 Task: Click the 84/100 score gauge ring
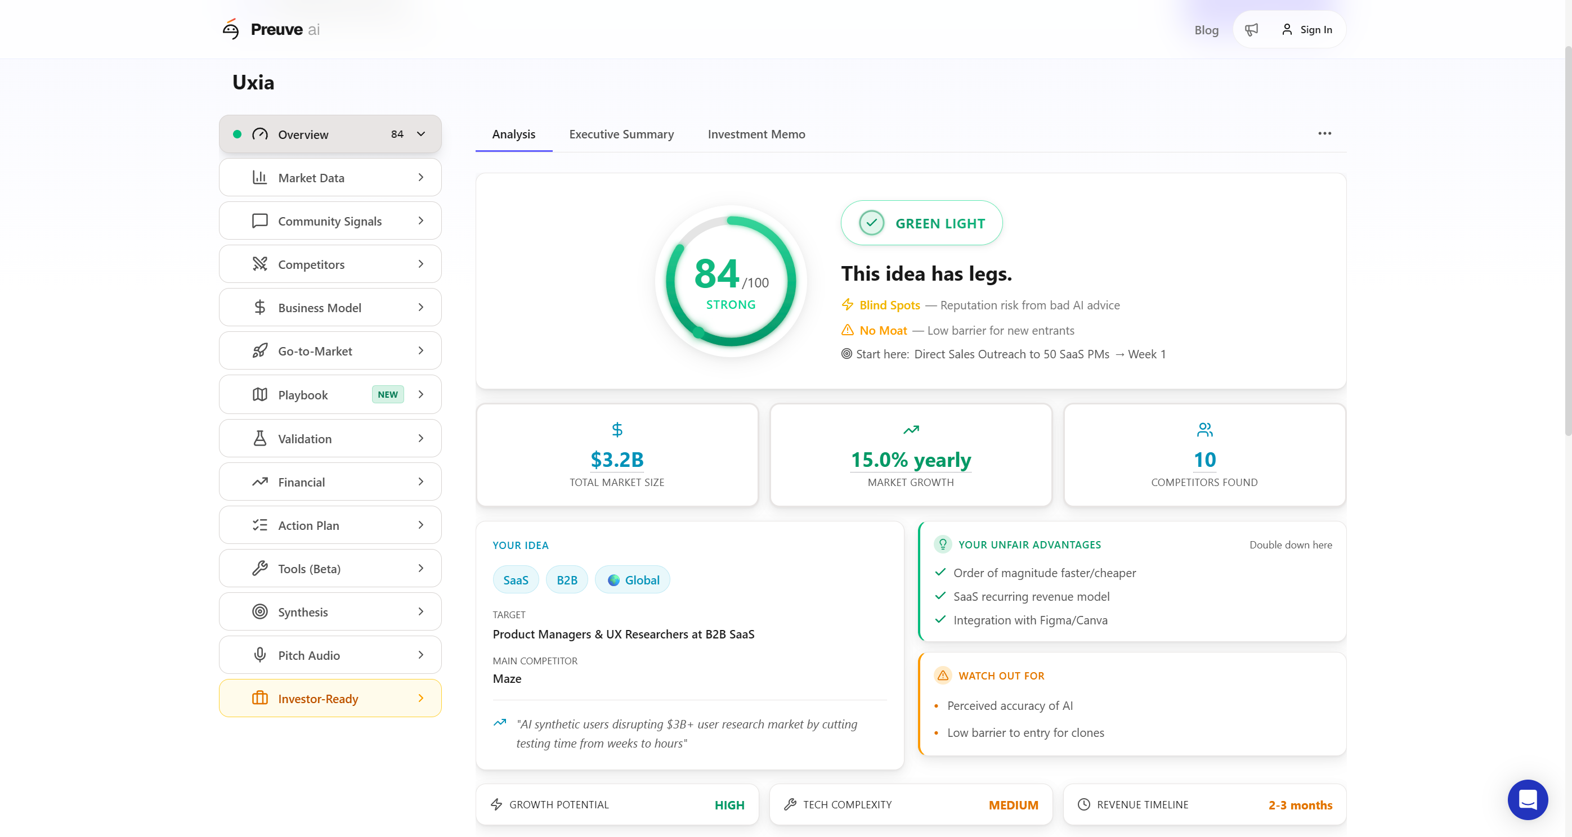731,281
